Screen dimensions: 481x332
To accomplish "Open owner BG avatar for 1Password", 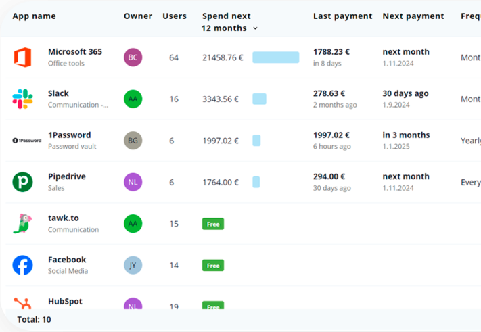I will (x=133, y=141).
